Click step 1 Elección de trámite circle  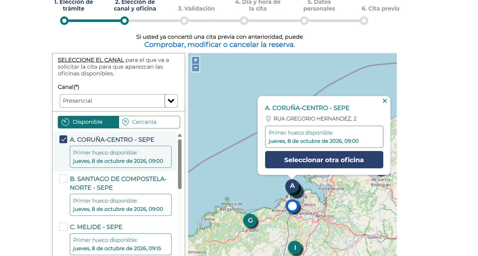point(64,21)
